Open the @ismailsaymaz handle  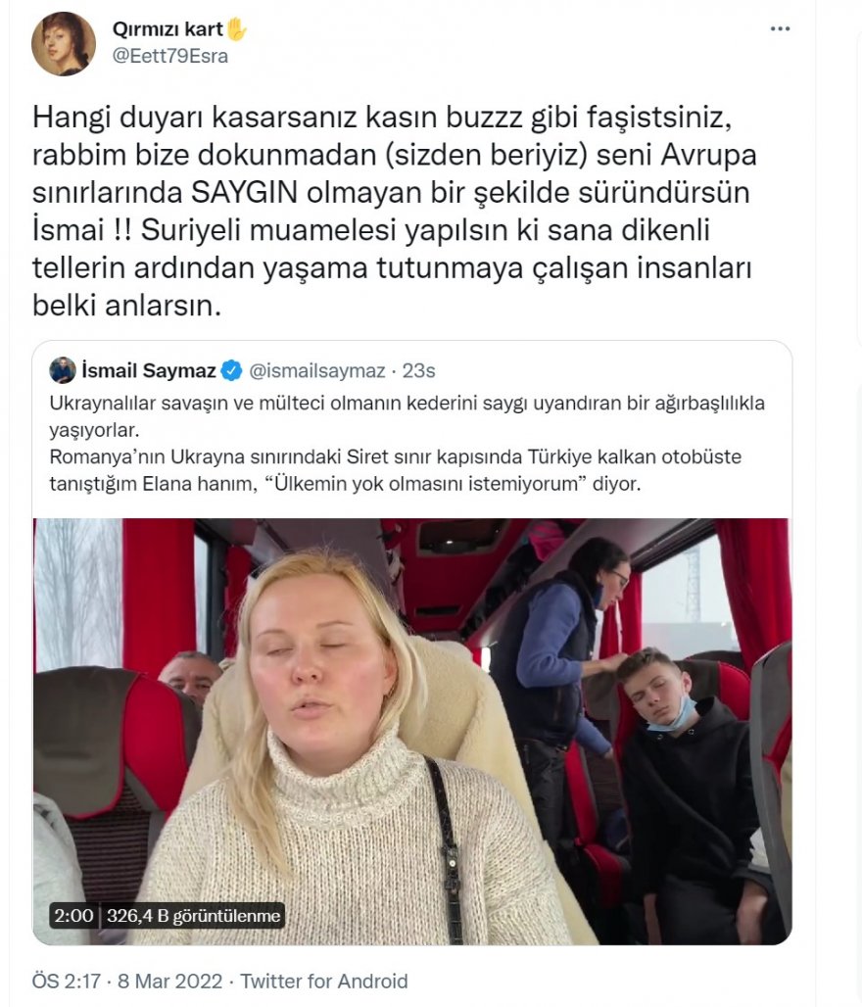pyautogui.click(x=316, y=370)
